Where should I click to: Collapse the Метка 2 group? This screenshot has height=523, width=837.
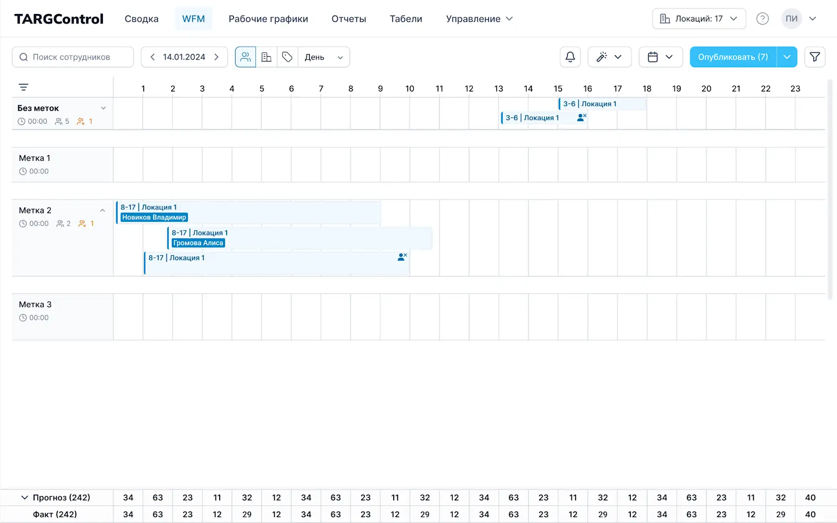pyautogui.click(x=102, y=211)
